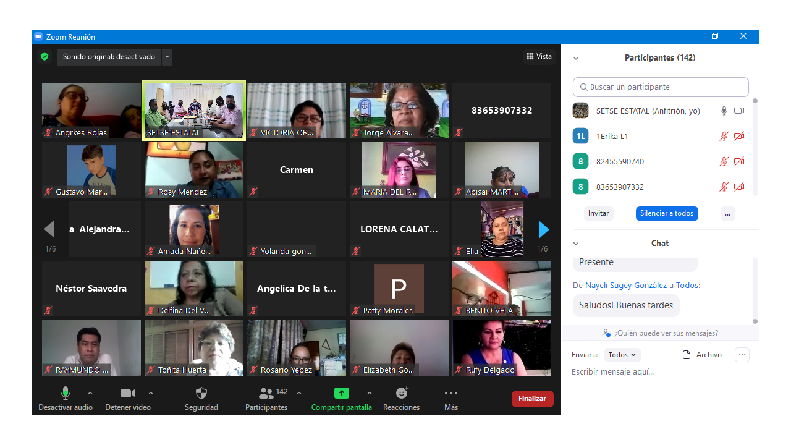This screenshot has width=791, height=445.
Task: Click the green encryption shield icon
Action: tap(44, 57)
